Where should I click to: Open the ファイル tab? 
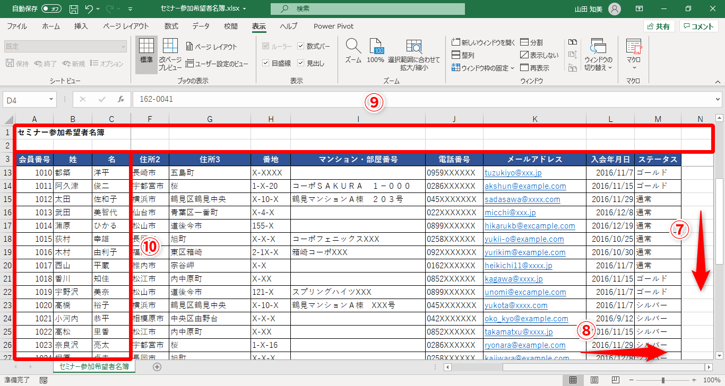(17, 27)
